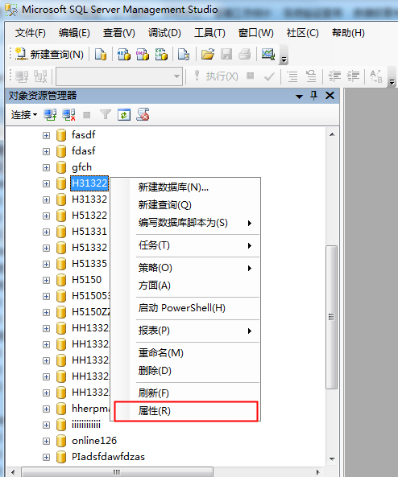Click the Activity Monitor icon in toolbar
Screen dimensions: 398x477
tap(268, 55)
